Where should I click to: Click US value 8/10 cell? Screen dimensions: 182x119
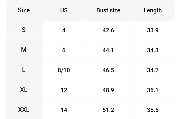tap(64, 70)
